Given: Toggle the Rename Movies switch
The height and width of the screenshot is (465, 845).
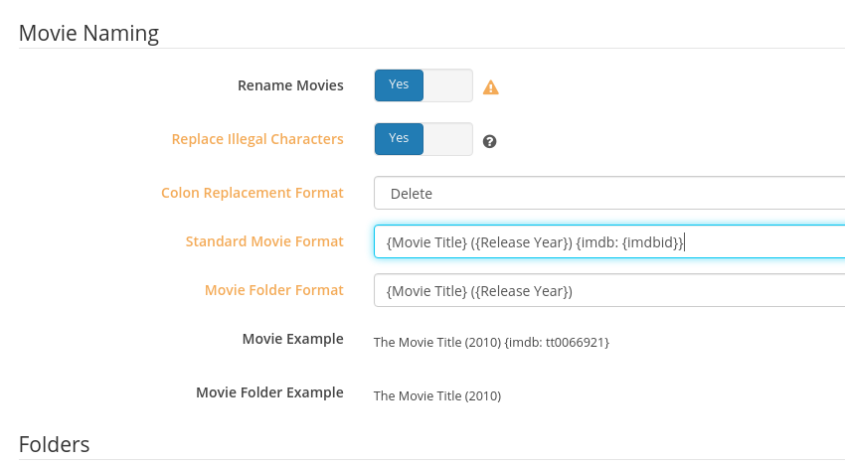Looking at the screenshot, I should [x=422, y=85].
